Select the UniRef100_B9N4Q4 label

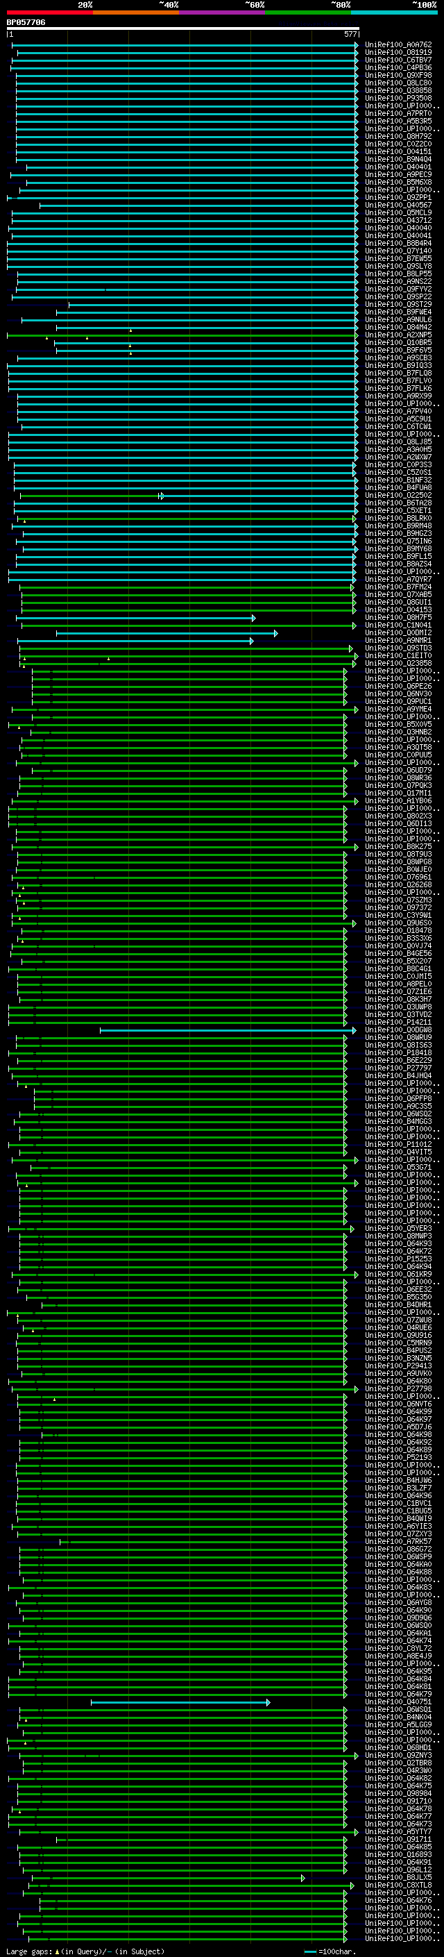[x=398, y=159]
